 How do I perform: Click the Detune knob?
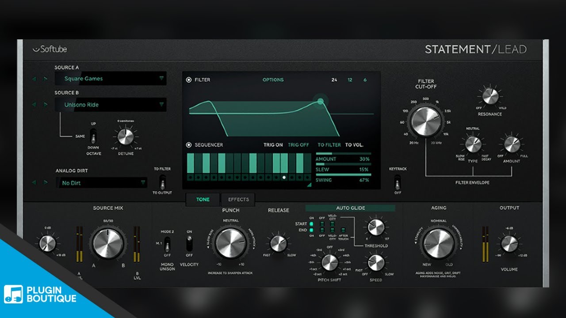tap(126, 136)
